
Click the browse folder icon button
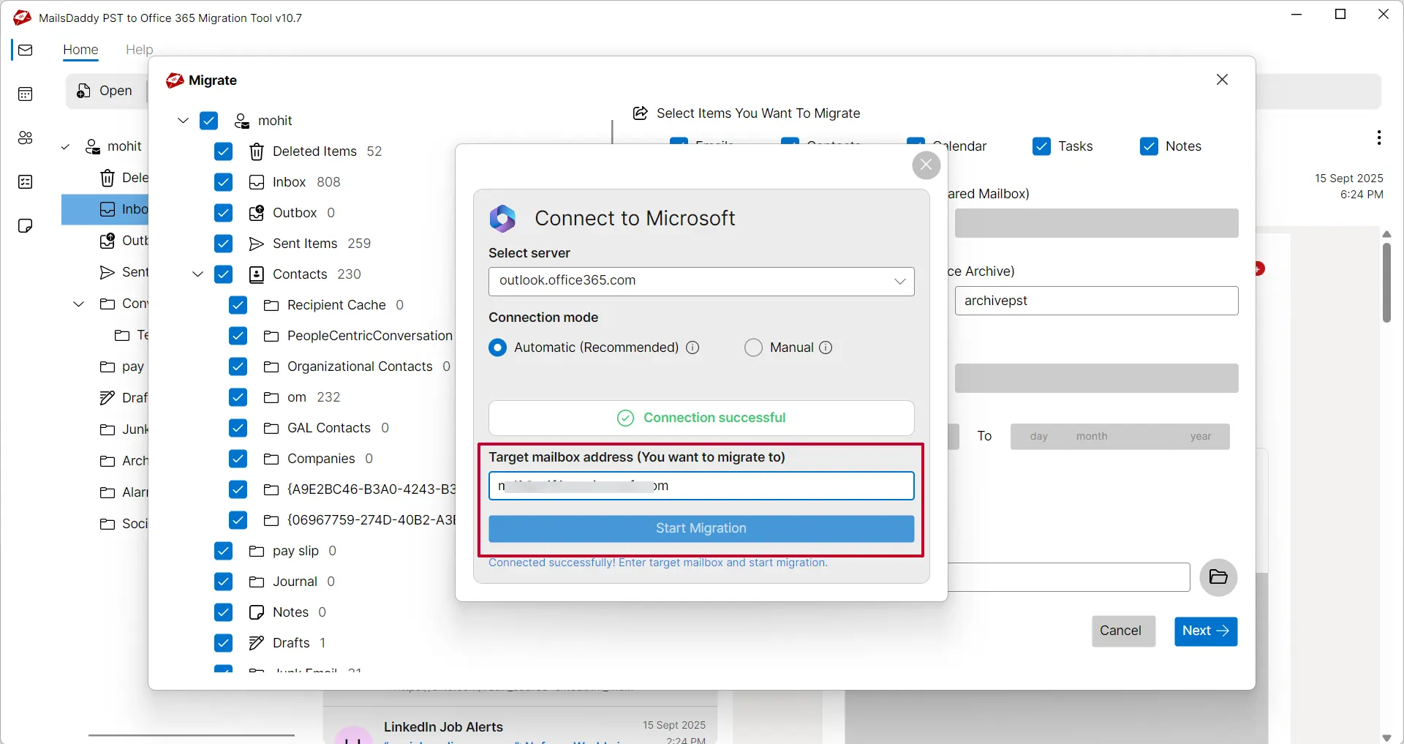coord(1218,577)
